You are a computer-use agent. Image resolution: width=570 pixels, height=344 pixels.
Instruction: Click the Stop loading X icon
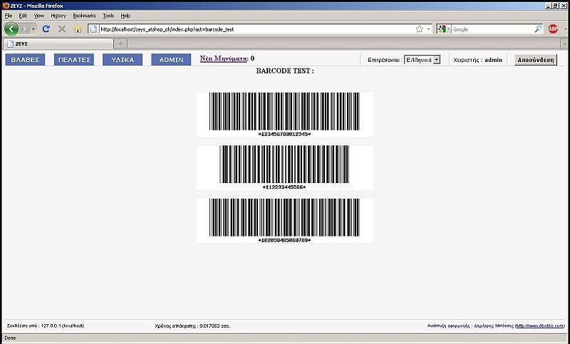click(62, 28)
